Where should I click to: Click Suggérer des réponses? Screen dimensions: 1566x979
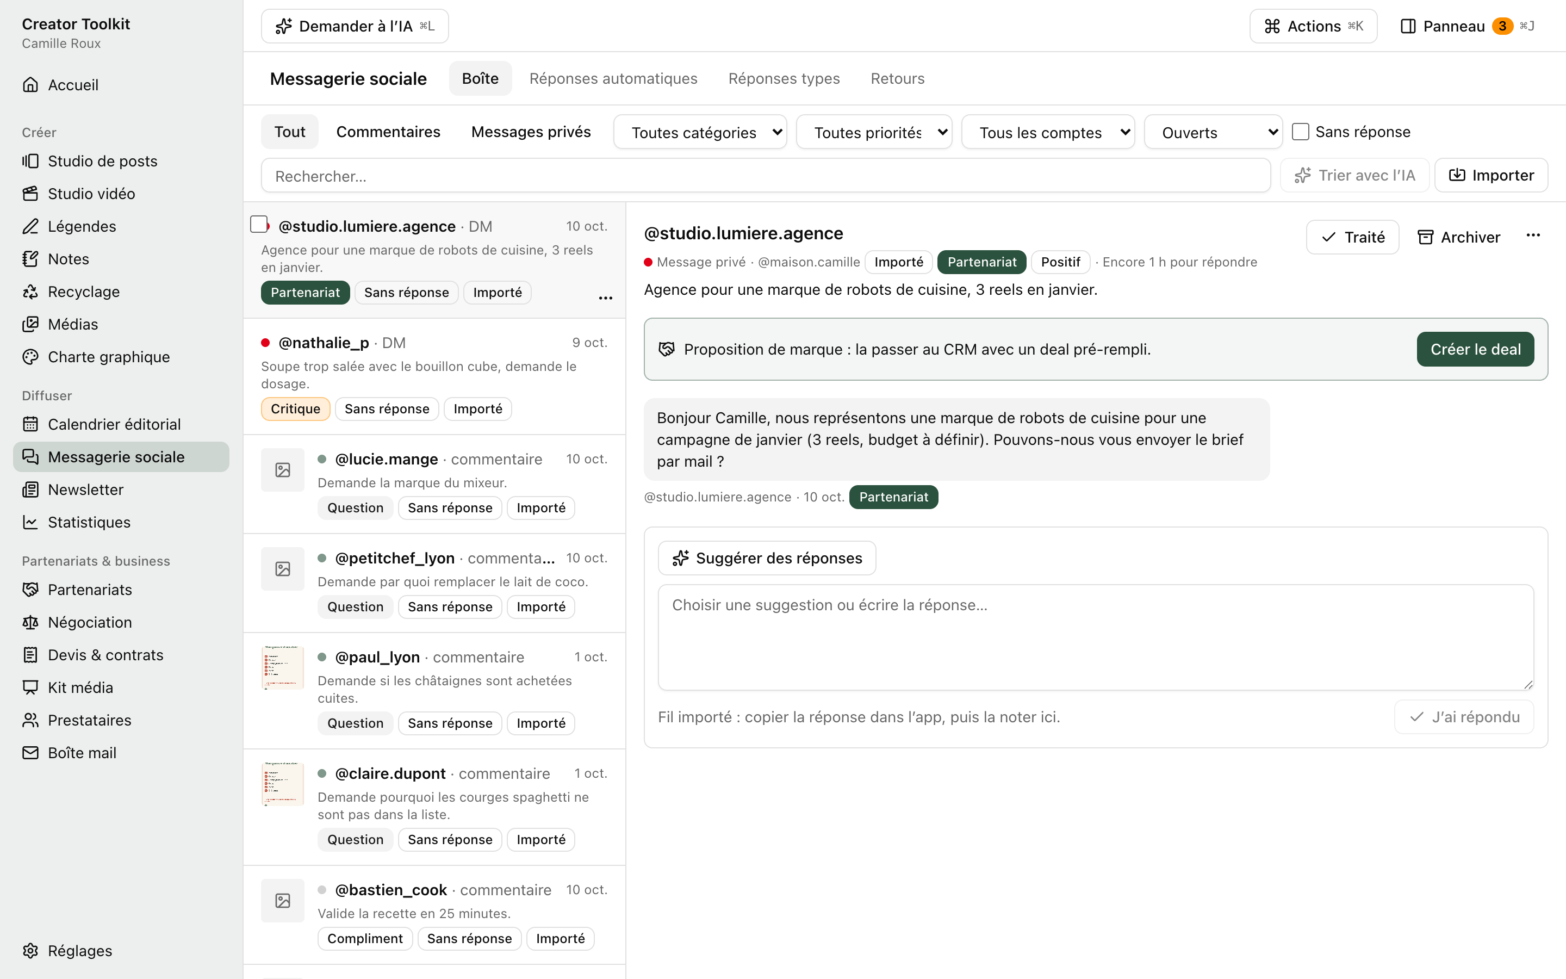click(767, 557)
